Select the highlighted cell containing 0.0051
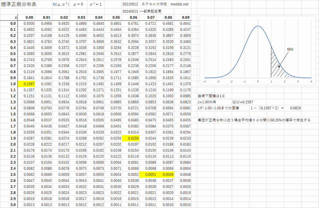The width and height of the screenshot is (319, 208). pos(150,174)
